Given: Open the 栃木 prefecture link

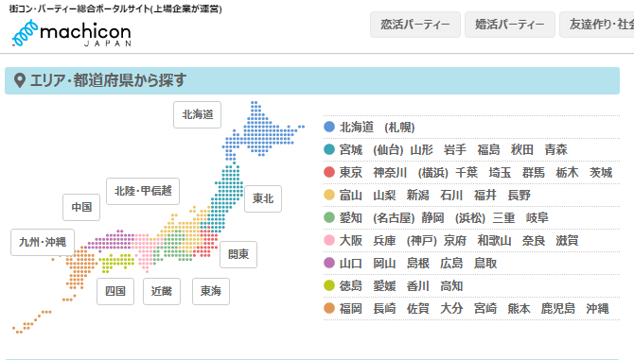Looking at the screenshot, I should [567, 172].
